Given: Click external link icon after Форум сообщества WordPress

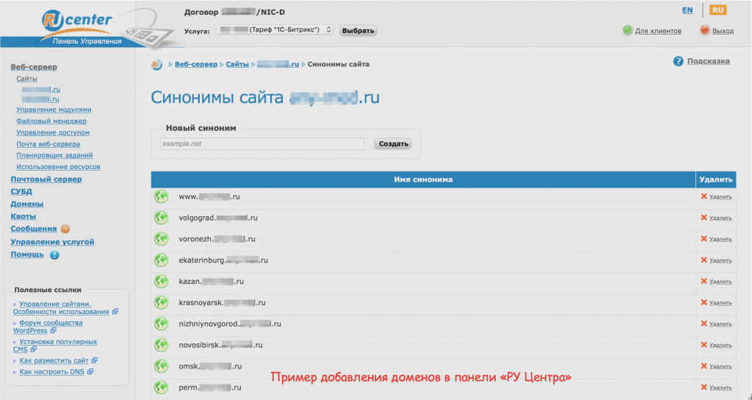Looking at the screenshot, I should click(x=53, y=331).
